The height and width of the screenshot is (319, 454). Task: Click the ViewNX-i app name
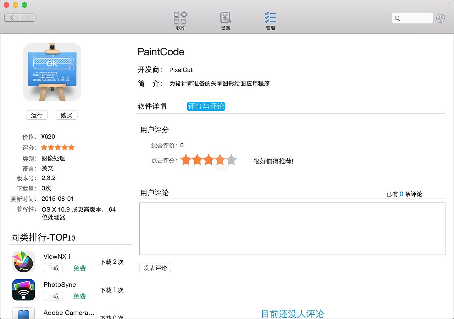pyautogui.click(x=57, y=257)
